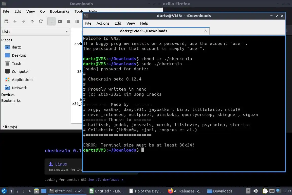This screenshot has height=195, width=292.
Task: Go back in Downloads file manager
Action: coord(15,22)
